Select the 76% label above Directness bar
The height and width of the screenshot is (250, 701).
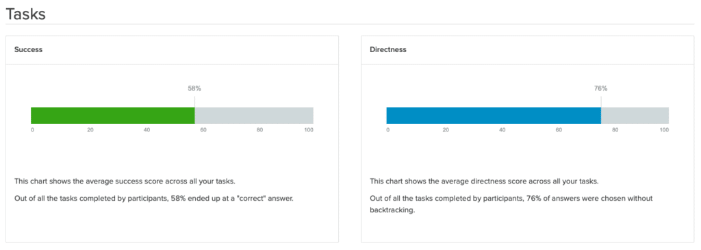tap(601, 88)
